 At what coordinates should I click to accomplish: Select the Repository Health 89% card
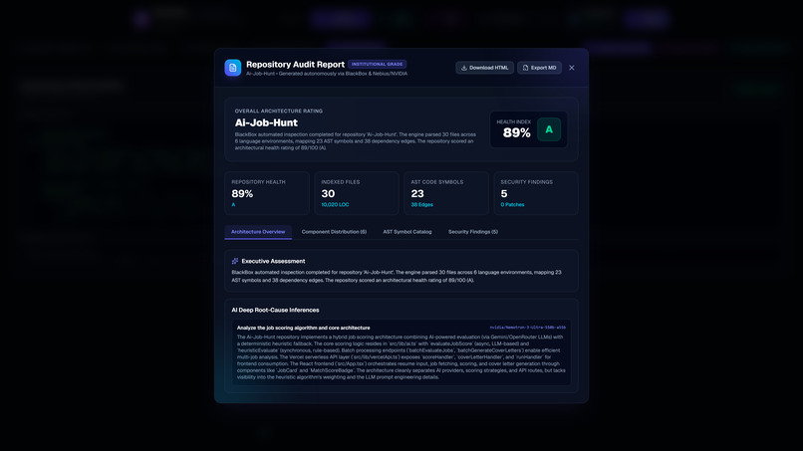[267, 193]
